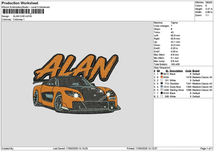Click the Madeira Classic 40 brand for Obsidian

(x=202, y=84)
